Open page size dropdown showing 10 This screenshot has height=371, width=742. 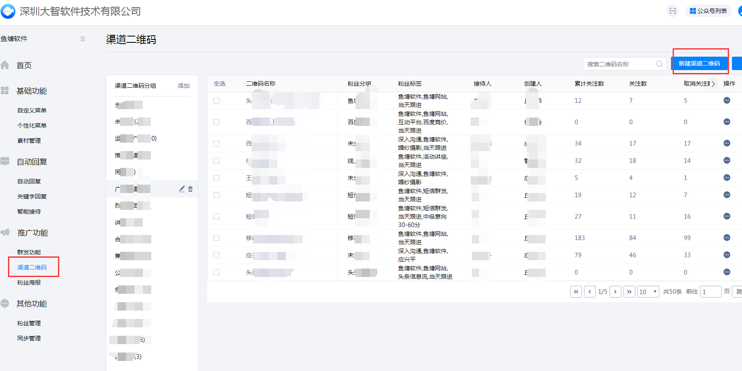point(648,292)
